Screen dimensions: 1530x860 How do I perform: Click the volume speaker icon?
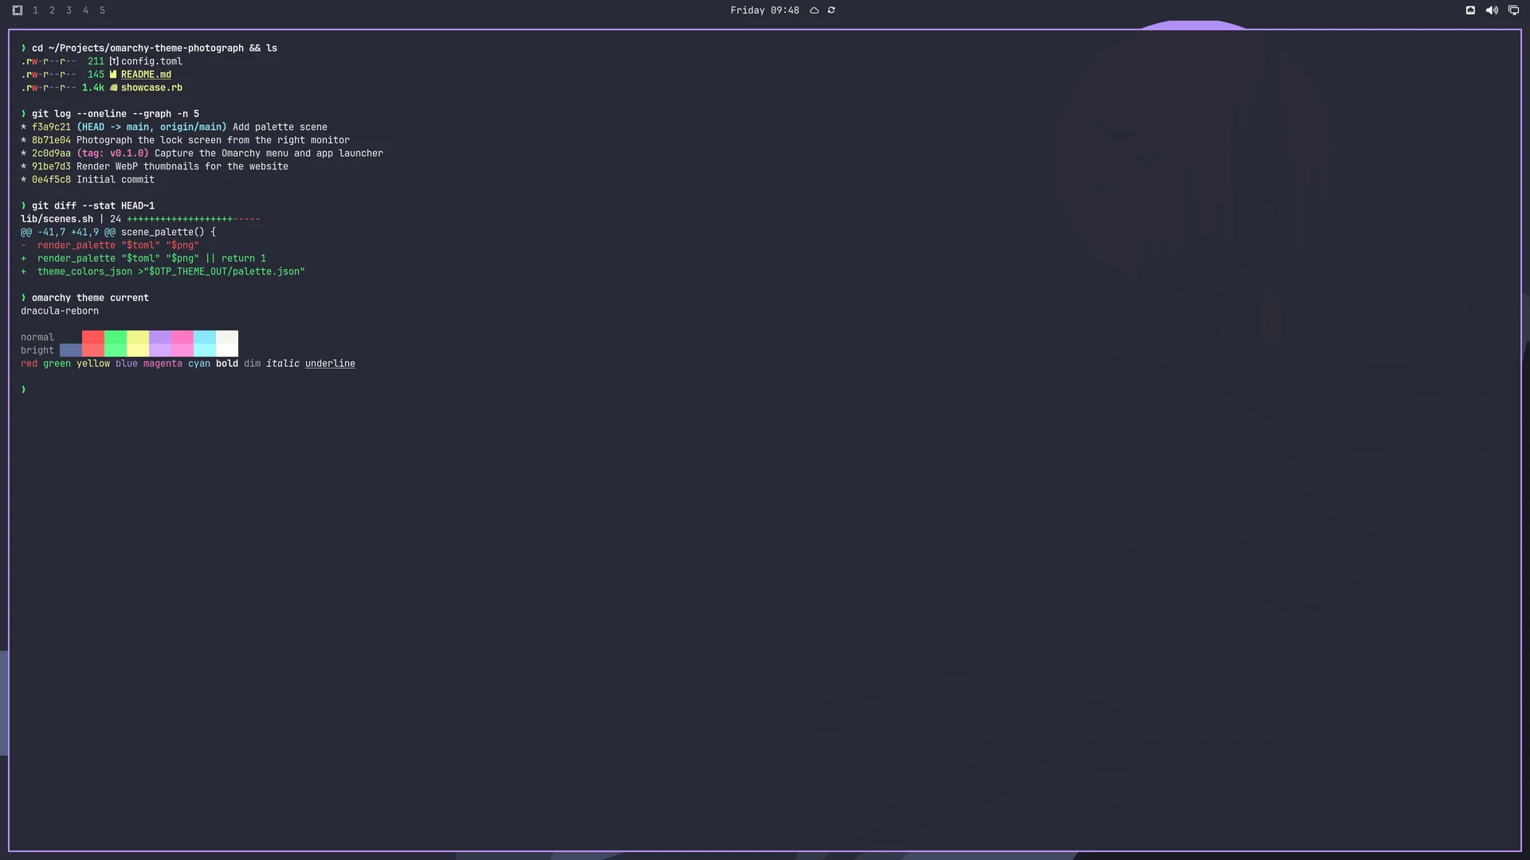1492,10
